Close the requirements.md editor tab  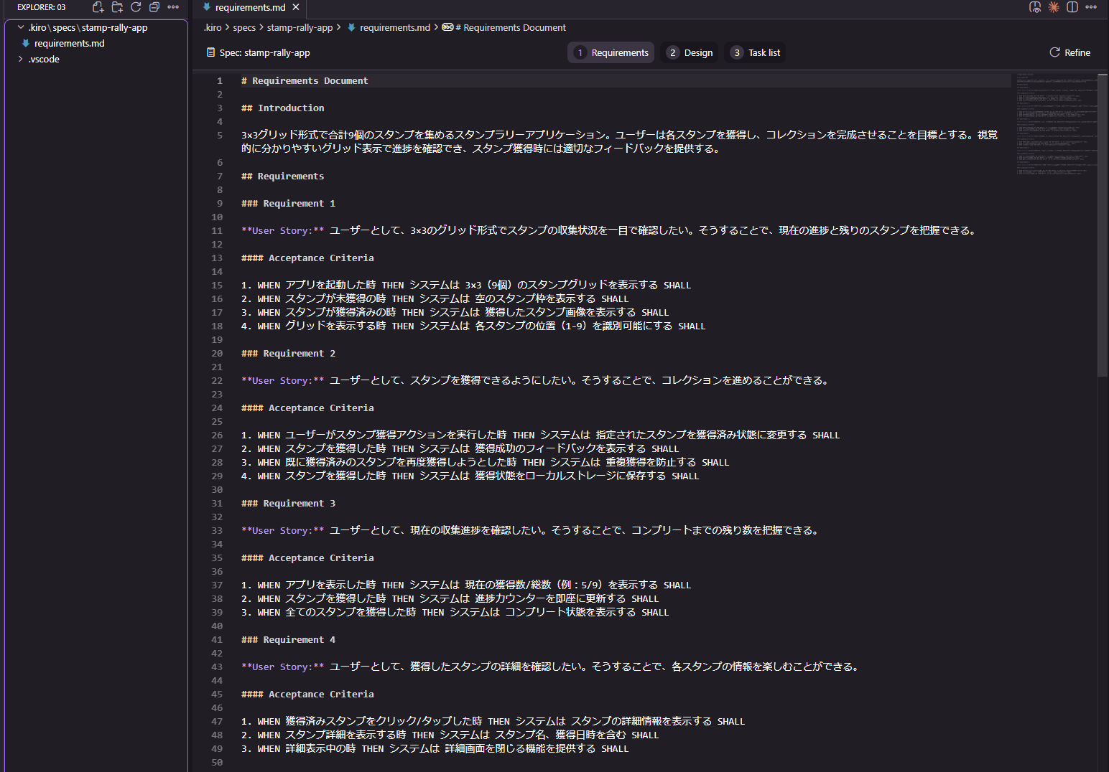point(296,7)
